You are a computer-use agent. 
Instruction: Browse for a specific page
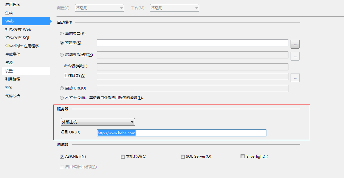pos(295,44)
